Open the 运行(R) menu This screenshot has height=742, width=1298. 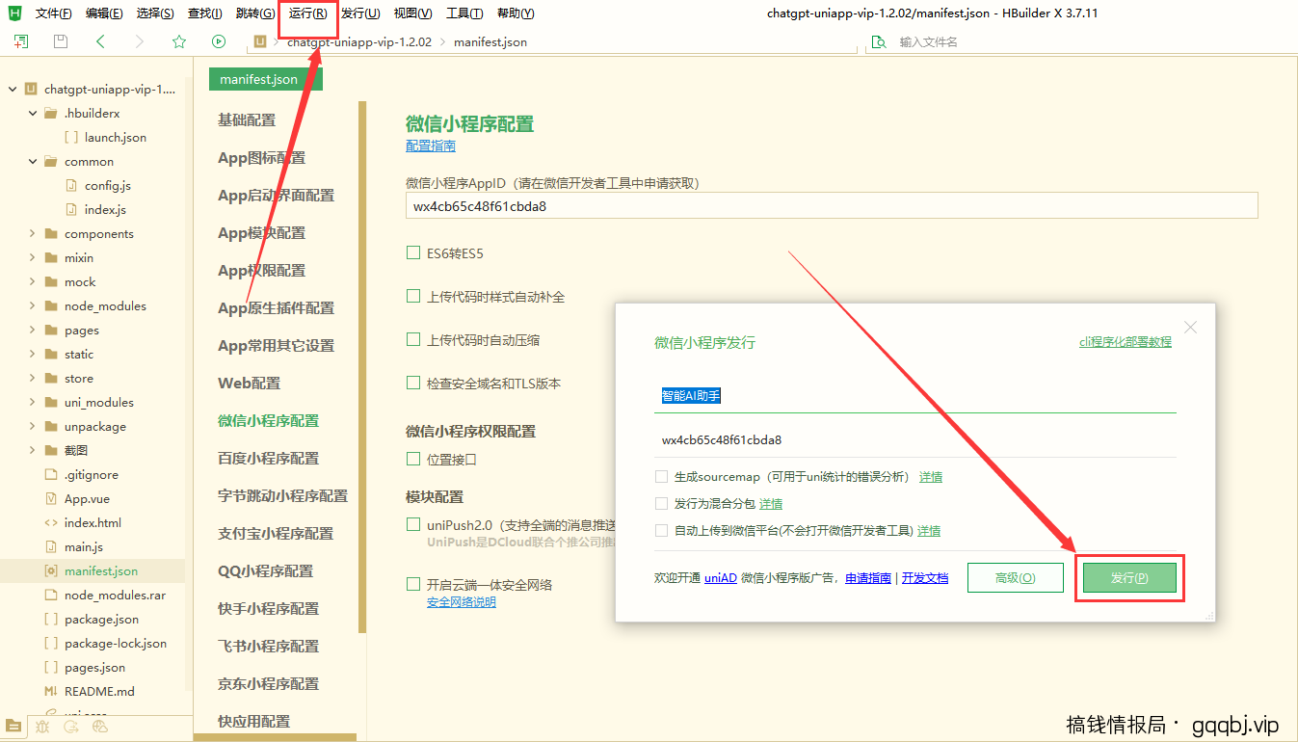[307, 13]
